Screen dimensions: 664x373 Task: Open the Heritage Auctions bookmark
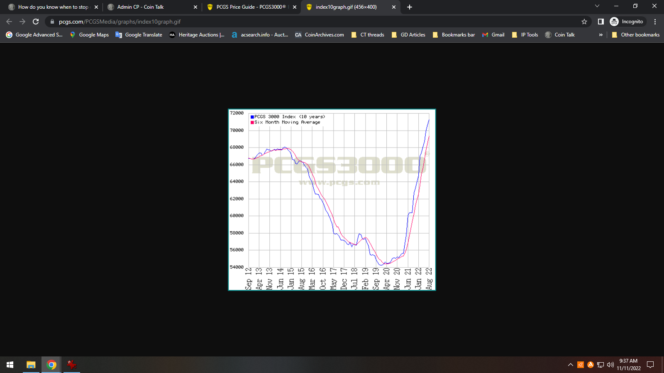click(197, 35)
